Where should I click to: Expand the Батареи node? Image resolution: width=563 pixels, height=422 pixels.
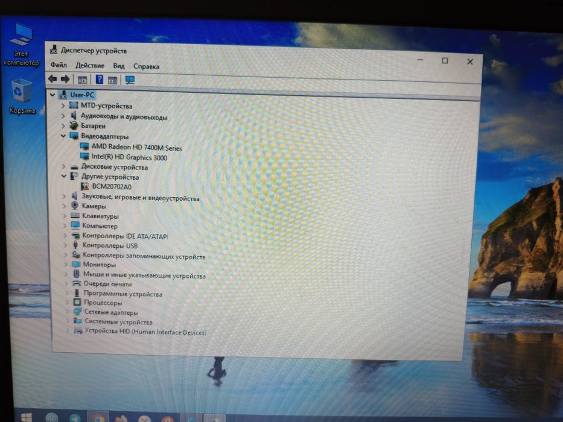coord(63,126)
